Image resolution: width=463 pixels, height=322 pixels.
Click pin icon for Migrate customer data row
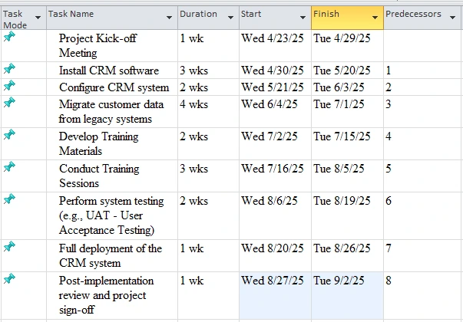pyautogui.click(x=9, y=103)
